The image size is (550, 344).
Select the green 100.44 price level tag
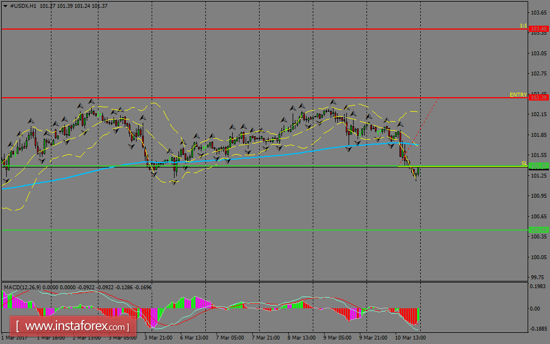click(x=538, y=230)
